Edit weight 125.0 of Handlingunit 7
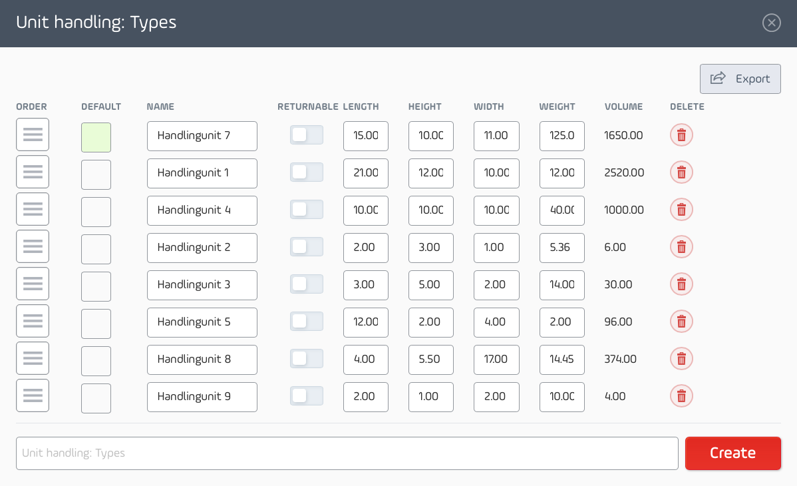This screenshot has width=797, height=486. [562, 136]
